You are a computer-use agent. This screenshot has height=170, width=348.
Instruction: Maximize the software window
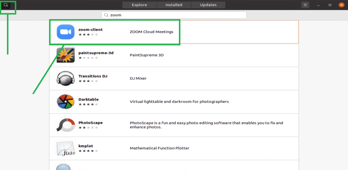330,5
